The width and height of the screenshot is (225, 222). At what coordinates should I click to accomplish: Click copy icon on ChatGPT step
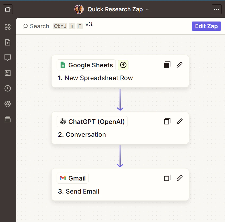167,121
